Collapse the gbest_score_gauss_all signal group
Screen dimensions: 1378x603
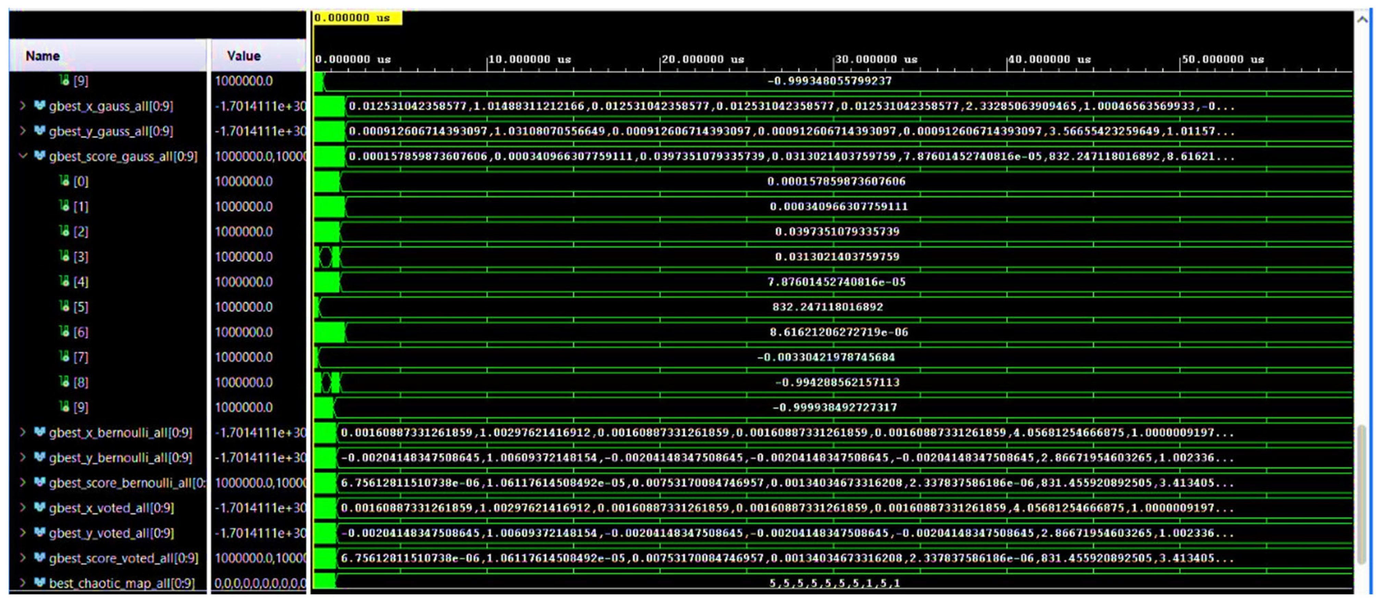(x=23, y=156)
